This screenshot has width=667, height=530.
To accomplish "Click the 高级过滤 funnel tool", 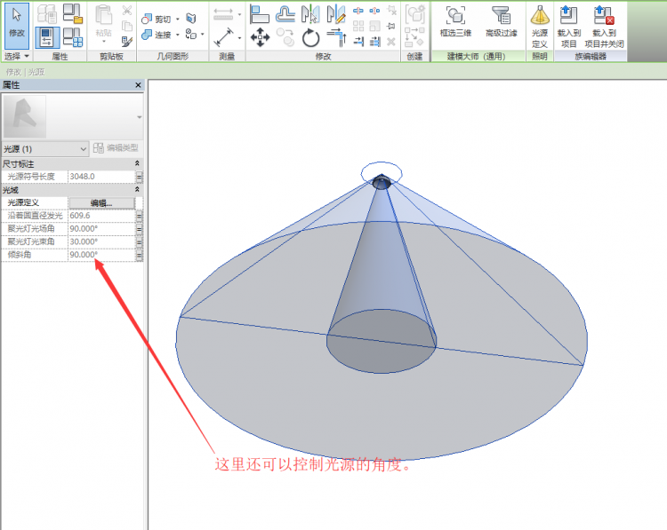I will (502, 21).
